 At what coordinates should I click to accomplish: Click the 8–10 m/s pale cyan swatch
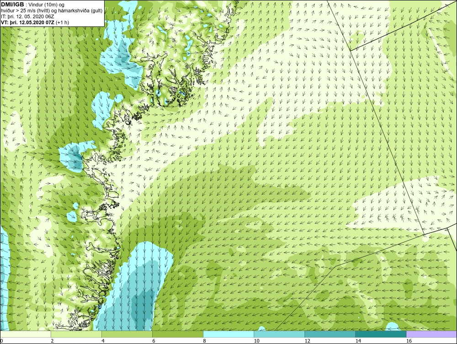(228, 334)
